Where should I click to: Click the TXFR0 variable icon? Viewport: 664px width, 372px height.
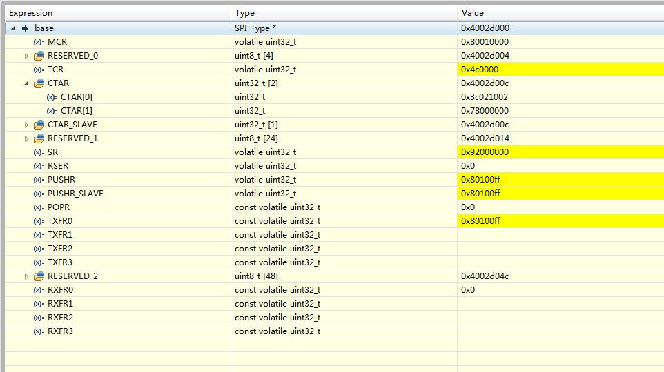coord(39,222)
